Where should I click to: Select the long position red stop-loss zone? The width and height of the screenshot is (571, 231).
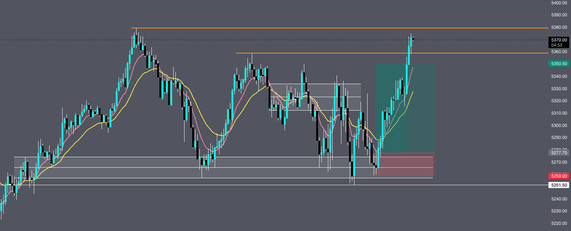click(x=405, y=165)
